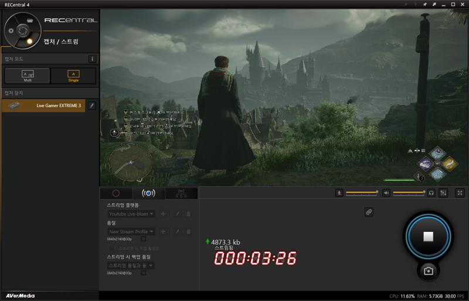Collapse backup quality details
The height and width of the screenshot is (301, 469).
(x=144, y=273)
